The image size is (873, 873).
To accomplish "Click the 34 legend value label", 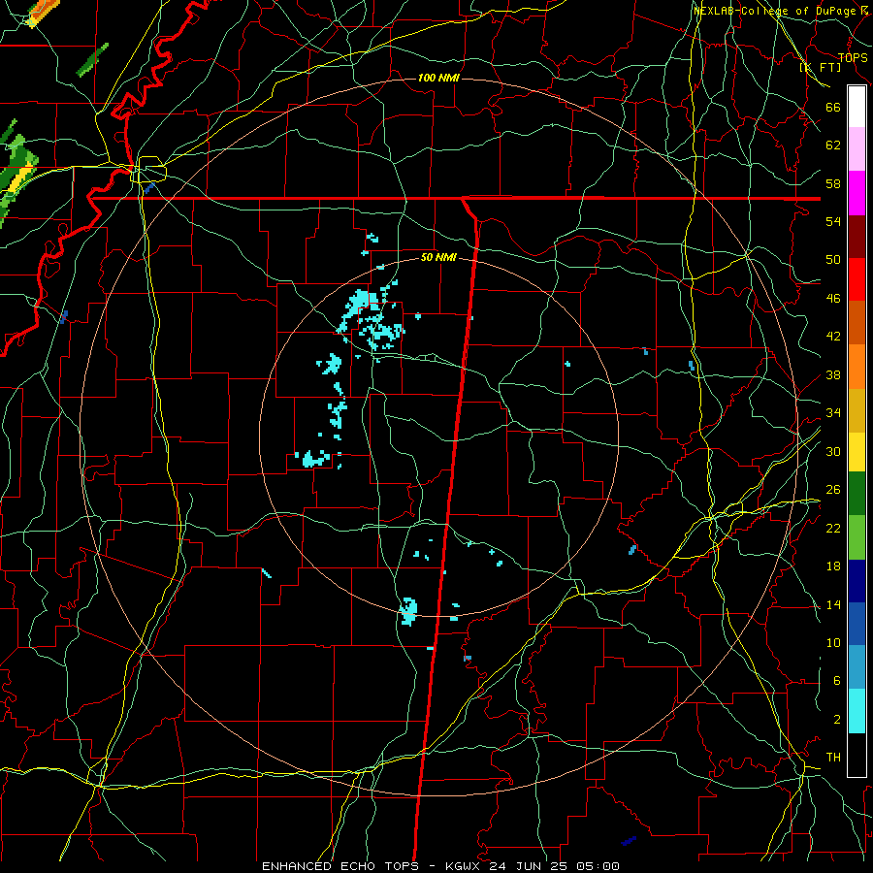I will tap(833, 413).
